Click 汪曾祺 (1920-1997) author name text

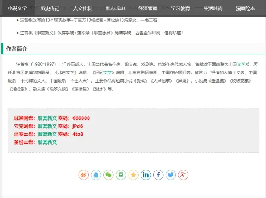(x=36, y=64)
